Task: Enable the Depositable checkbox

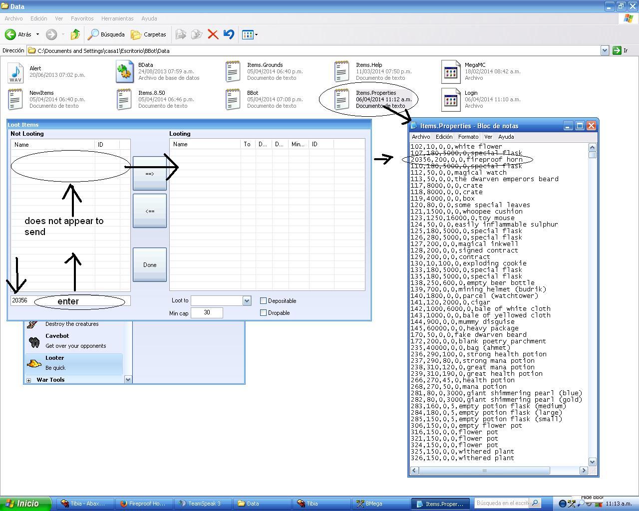Action: [x=264, y=301]
